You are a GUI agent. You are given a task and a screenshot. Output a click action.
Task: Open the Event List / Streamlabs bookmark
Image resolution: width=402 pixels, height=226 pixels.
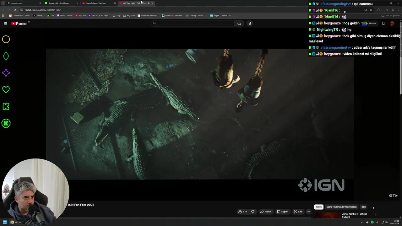[x=172, y=15]
